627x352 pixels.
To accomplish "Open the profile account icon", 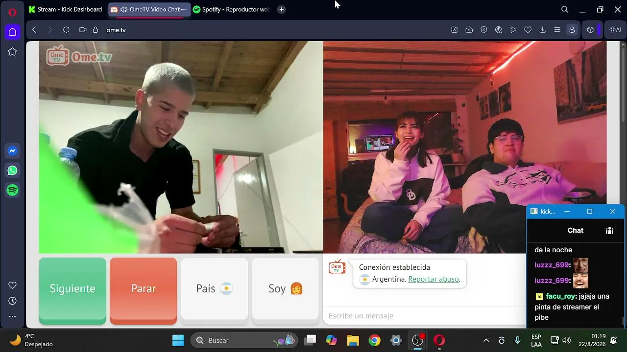I will 572,30.
